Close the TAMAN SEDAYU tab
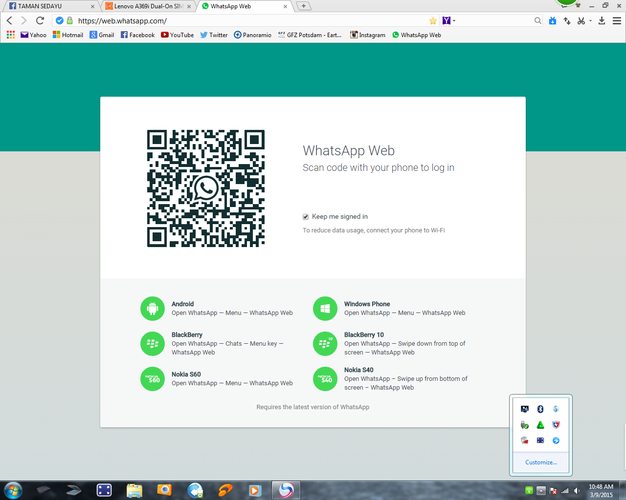This screenshot has width=626, height=500. pos(92,6)
